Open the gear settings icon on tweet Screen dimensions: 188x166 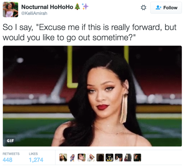[x=143, y=8]
